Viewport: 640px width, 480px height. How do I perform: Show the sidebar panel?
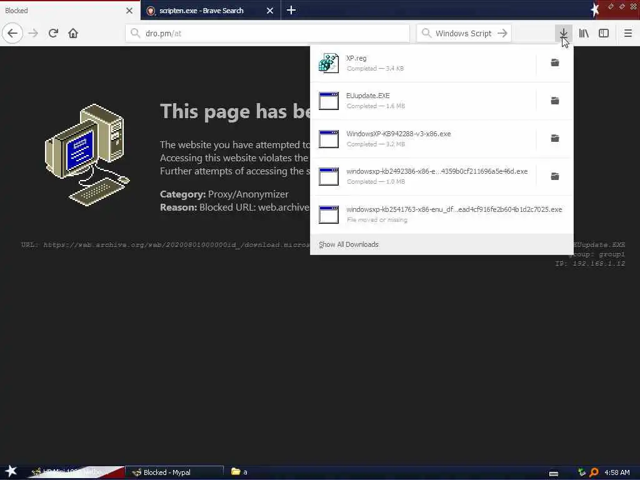[x=604, y=33]
